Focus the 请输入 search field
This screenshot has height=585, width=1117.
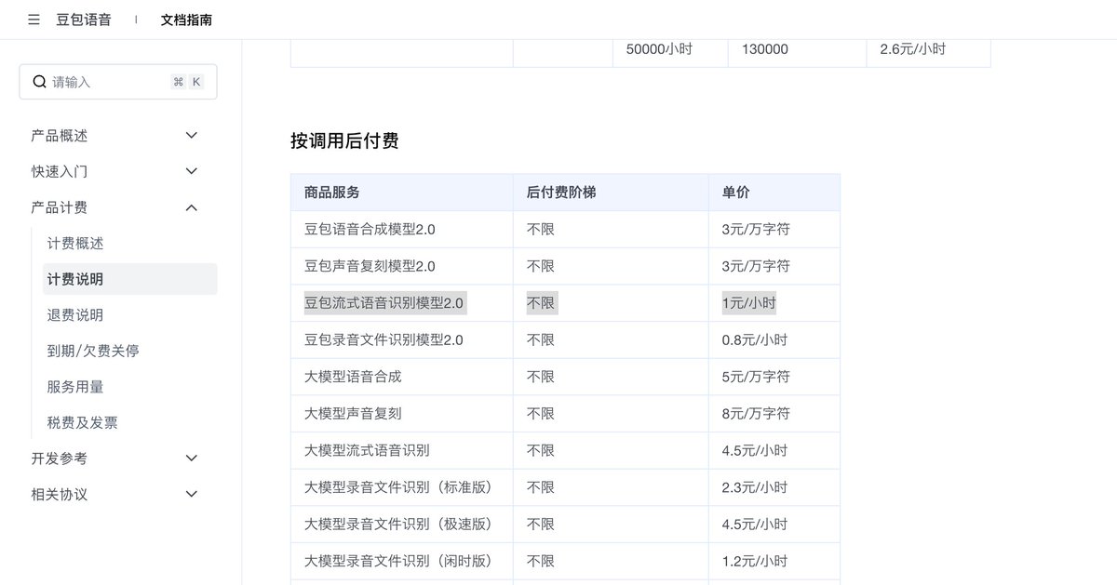(x=118, y=82)
